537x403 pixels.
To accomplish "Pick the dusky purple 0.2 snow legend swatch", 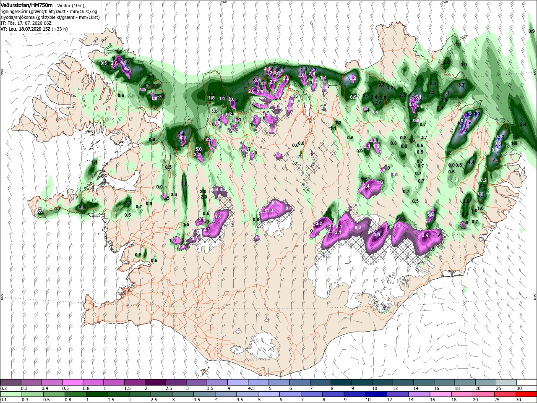I will click(10, 382).
